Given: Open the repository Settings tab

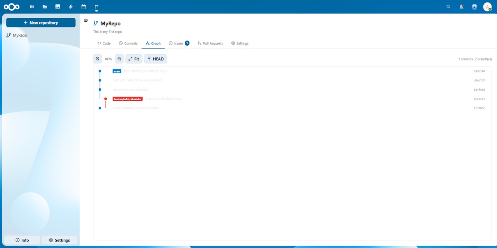Looking at the screenshot, I should click(x=240, y=43).
